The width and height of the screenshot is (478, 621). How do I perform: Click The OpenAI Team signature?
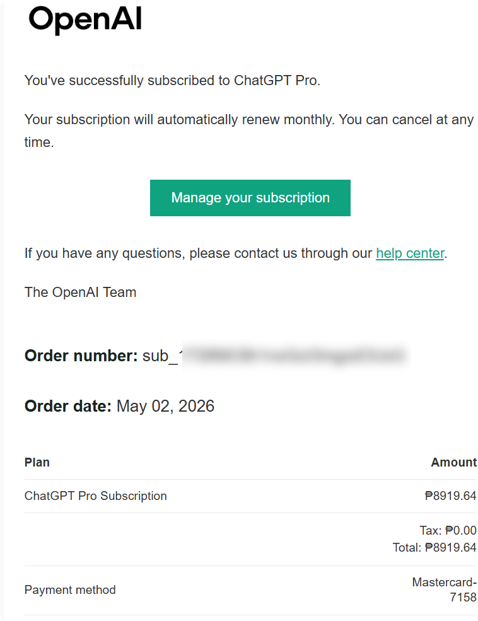[x=80, y=293]
